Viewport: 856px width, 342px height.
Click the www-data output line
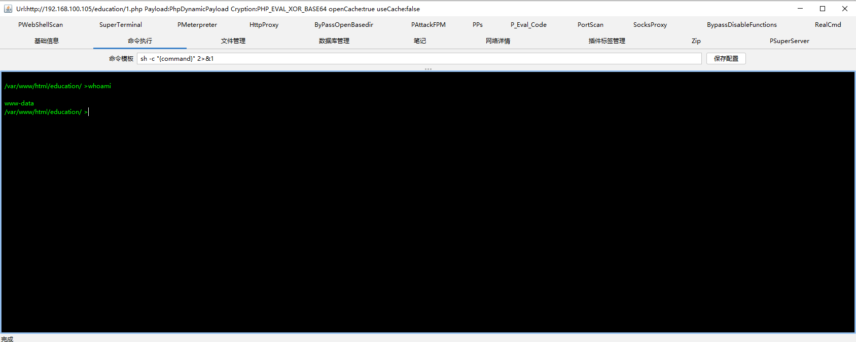19,103
